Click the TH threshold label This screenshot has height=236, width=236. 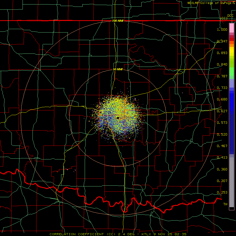point(225,204)
